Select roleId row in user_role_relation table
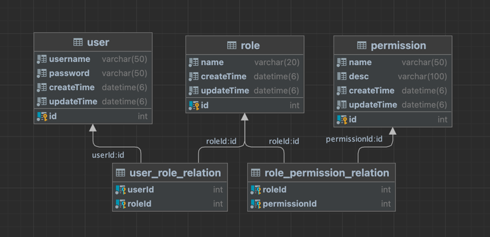 pos(170,204)
